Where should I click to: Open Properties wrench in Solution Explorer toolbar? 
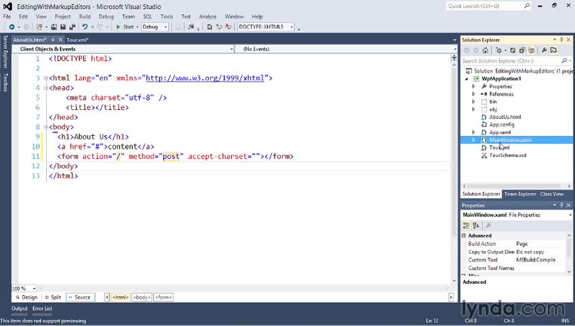pos(544,50)
